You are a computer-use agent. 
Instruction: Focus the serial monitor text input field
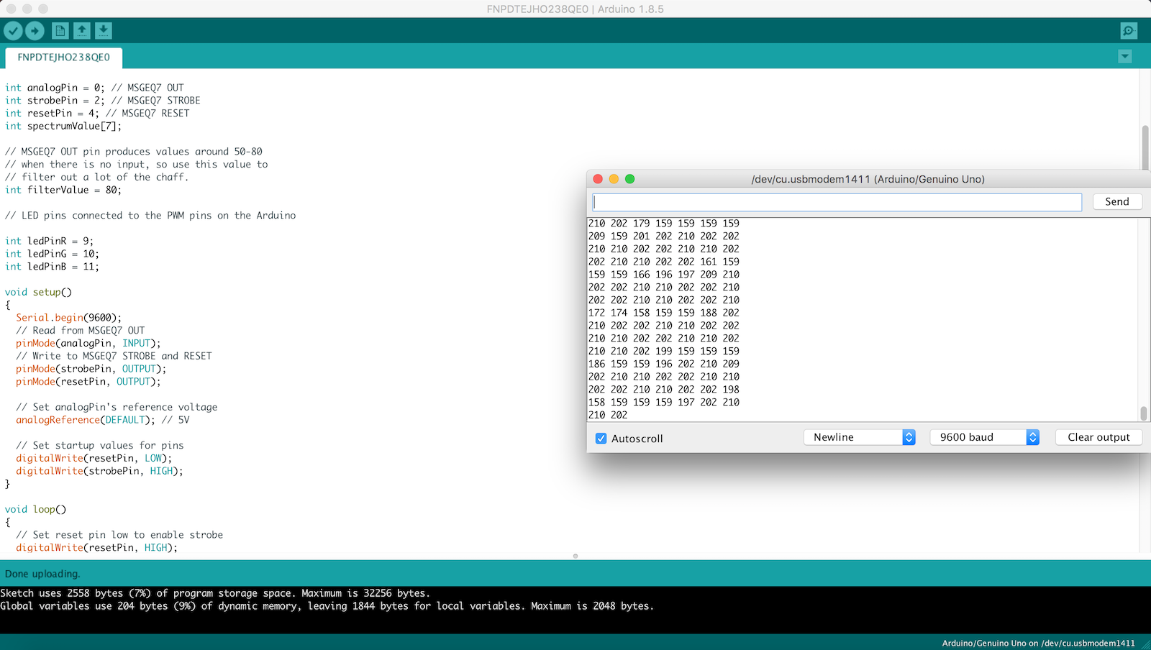(837, 202)
